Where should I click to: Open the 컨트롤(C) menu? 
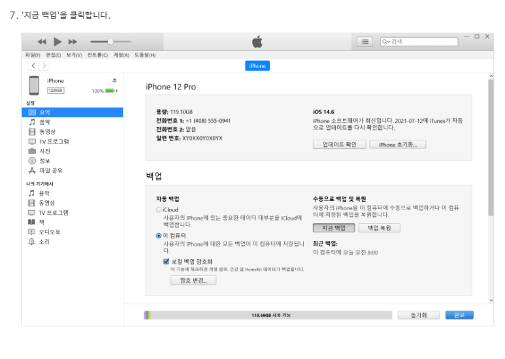97,55
